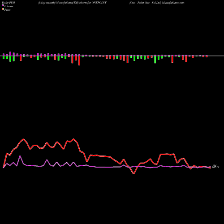Viewport: 224px width, 224px height.
Task: Click the 'Daily PVM' chart title
Action: (9, 3)
